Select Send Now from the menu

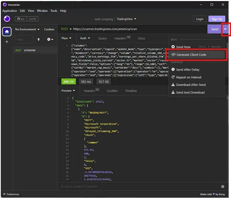tap(197, 47)
